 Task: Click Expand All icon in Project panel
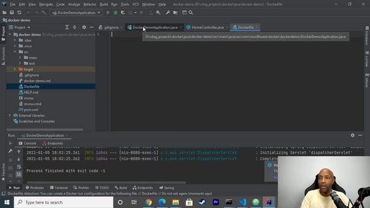(x=67, y=27)
